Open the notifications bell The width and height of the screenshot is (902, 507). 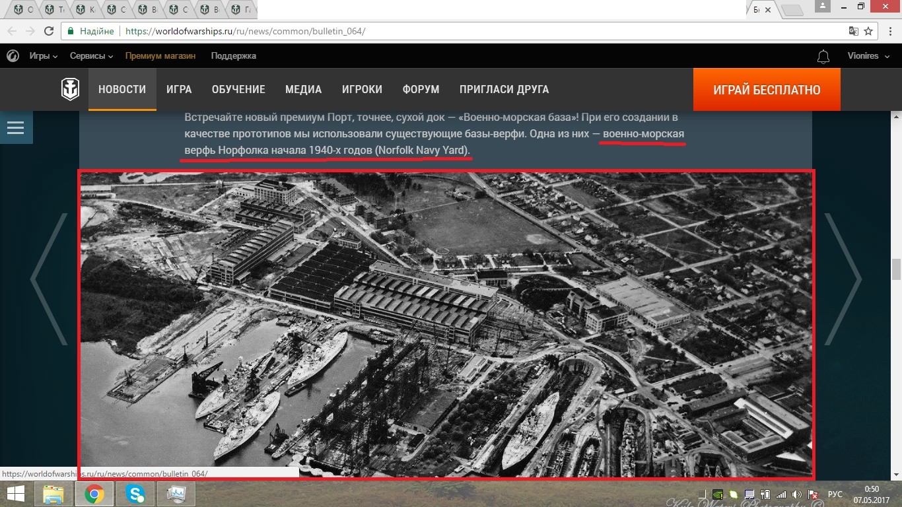(823, 57)
